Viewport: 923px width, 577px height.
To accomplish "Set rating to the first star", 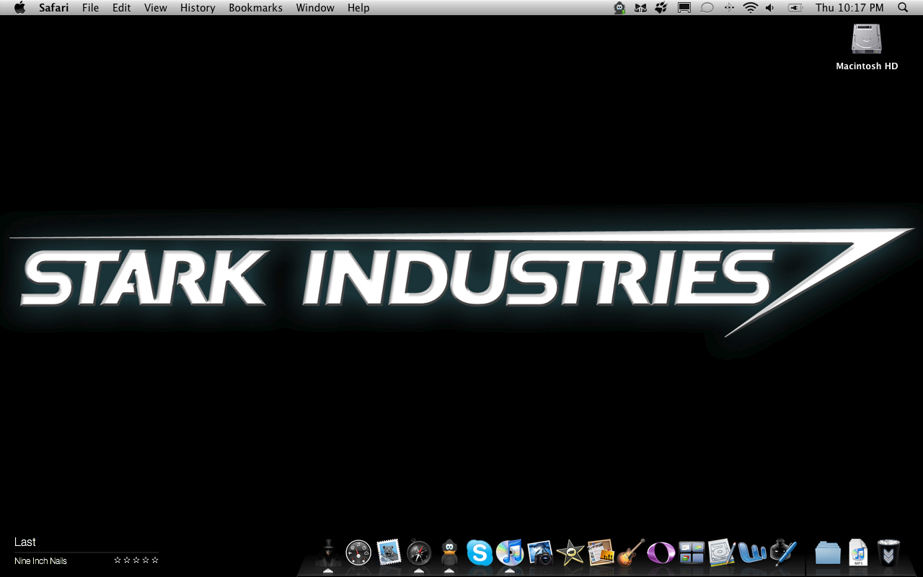I will click(118, 560).
